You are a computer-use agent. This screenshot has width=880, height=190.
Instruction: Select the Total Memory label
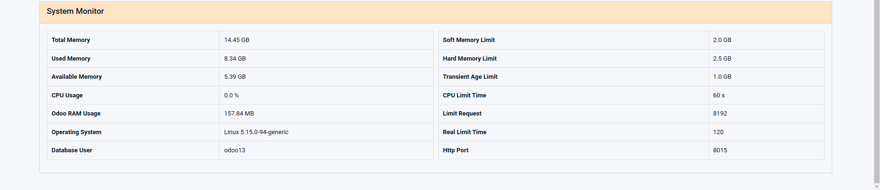71,40
